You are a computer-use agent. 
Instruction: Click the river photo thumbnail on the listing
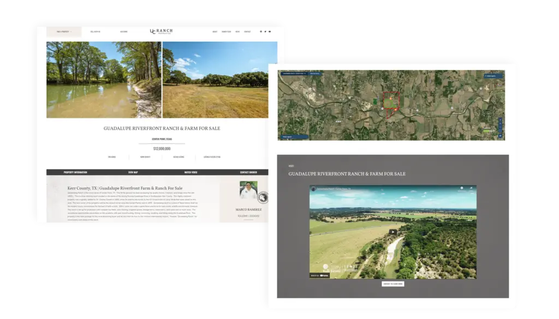[x=104, y=79]
